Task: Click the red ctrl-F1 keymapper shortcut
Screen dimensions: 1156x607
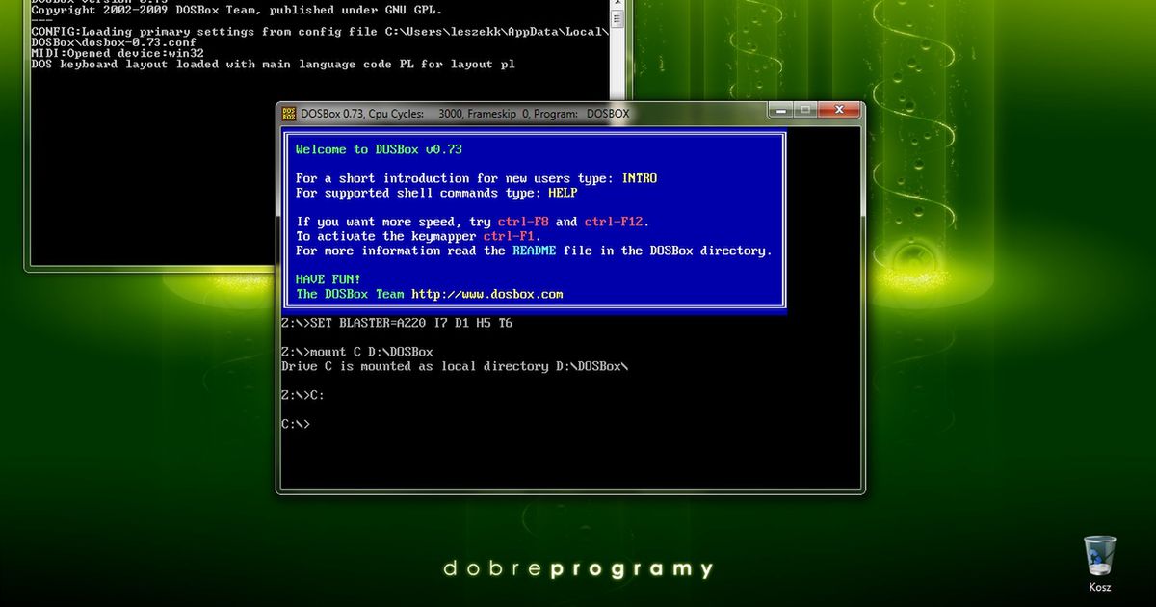Action: [x=511, y=236]
